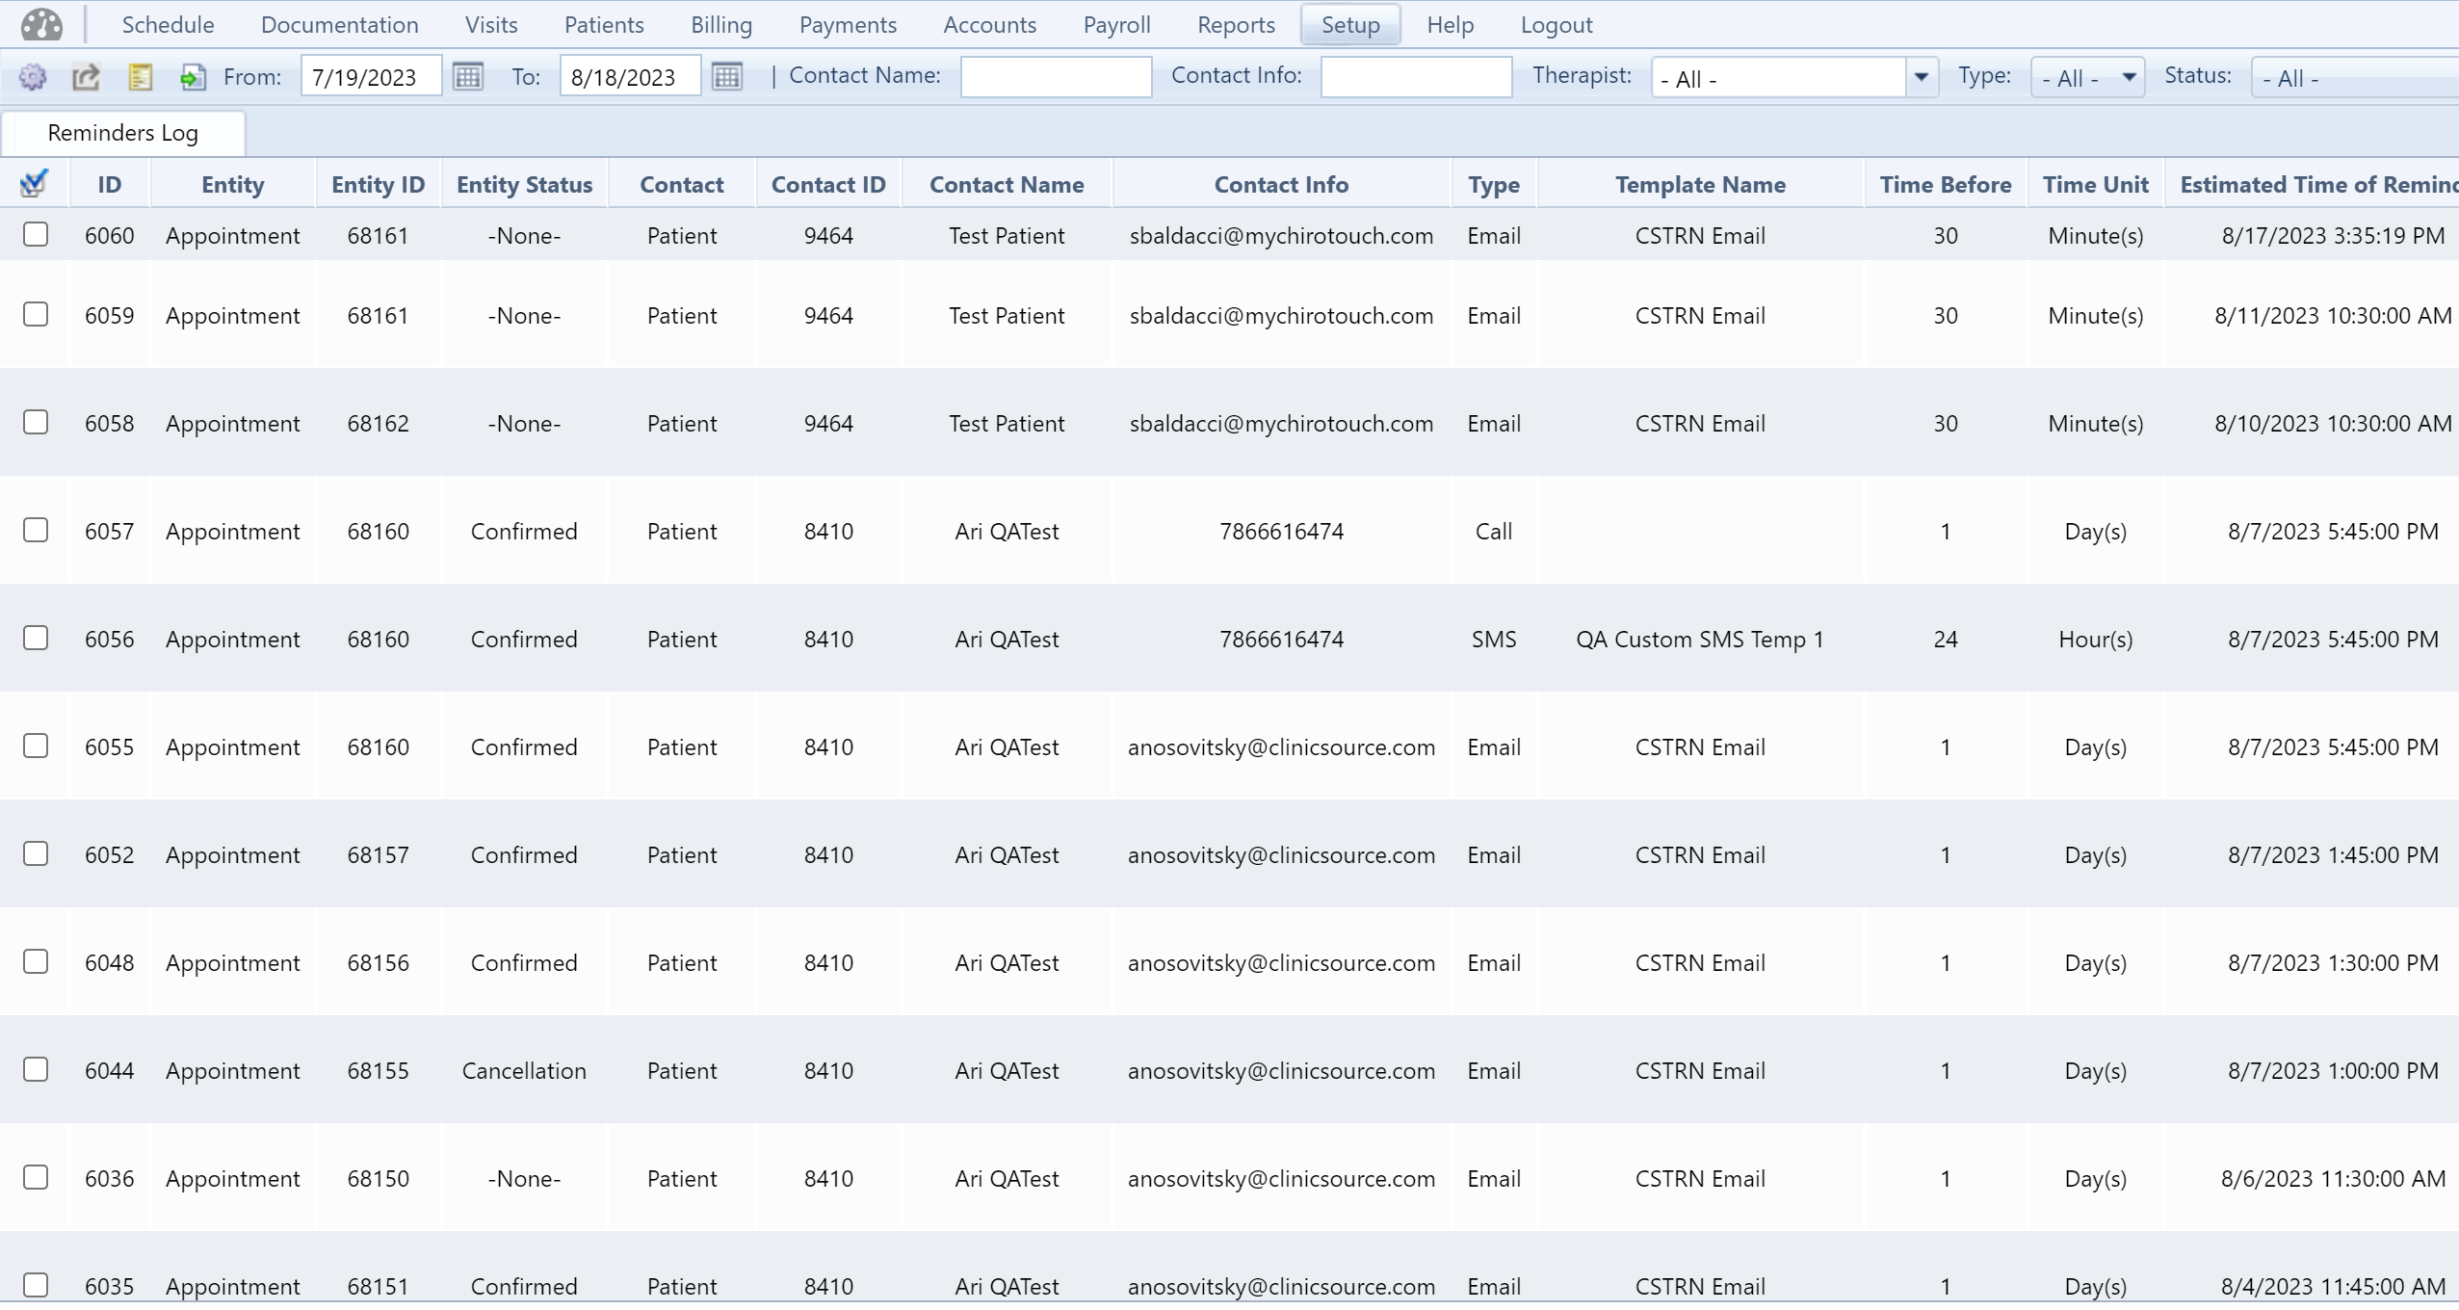Image resolution: width=2459 pixels, height=1310 pixels.
Task: Sort by the Contact ID column header
Action: click(828, 184)
